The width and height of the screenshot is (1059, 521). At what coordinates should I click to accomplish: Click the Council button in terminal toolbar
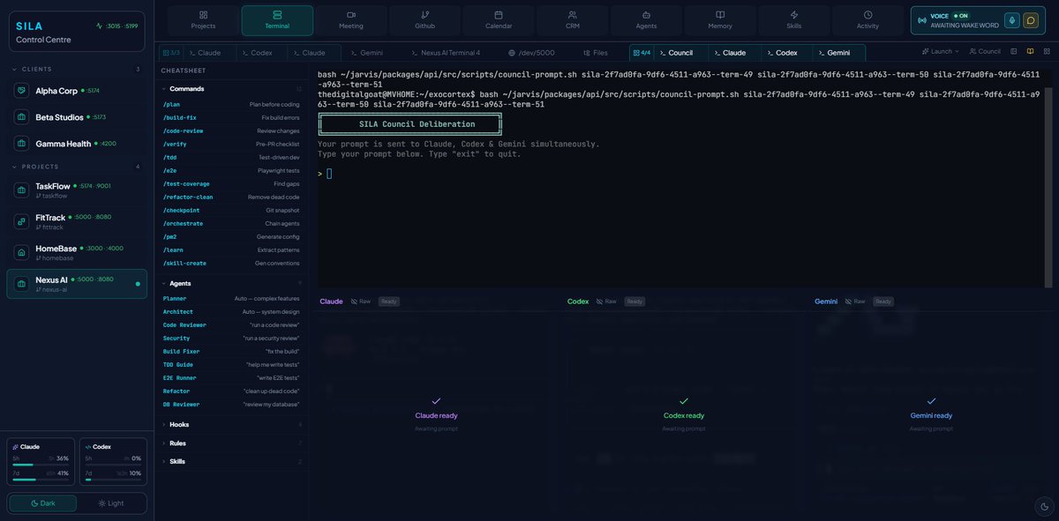coord(985,51)
